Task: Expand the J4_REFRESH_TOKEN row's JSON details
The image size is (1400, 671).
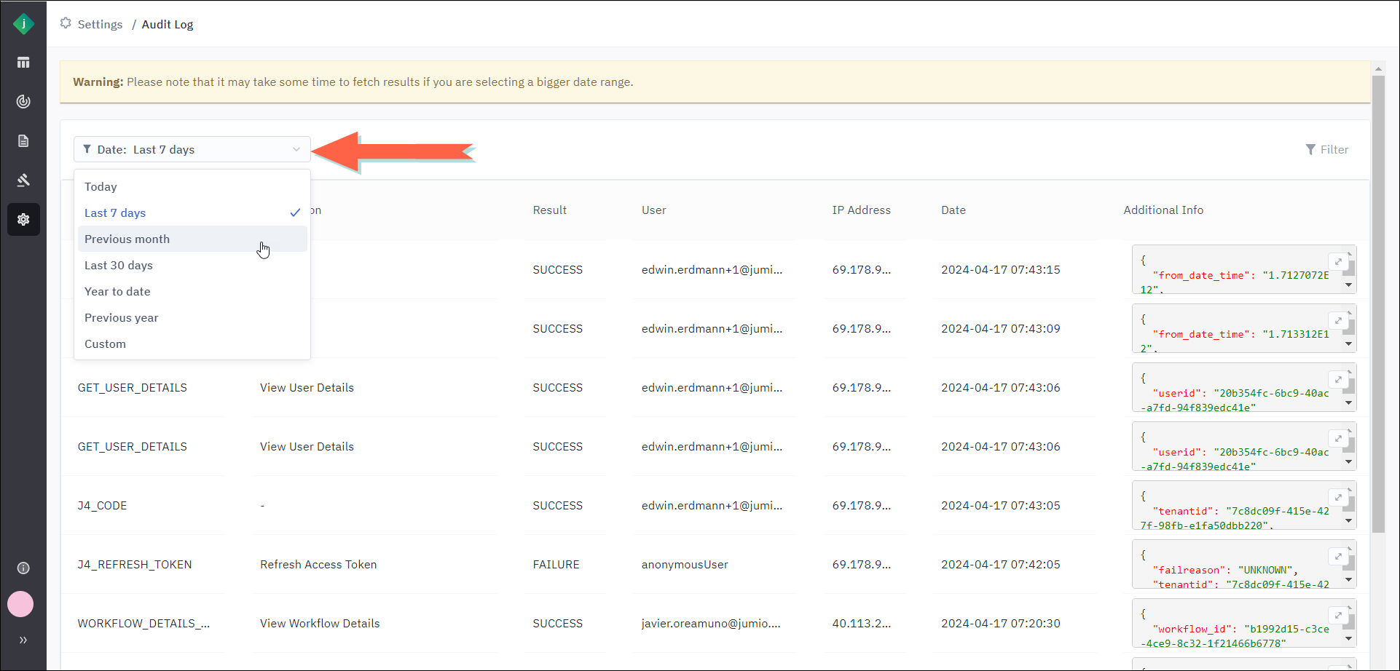Action: 1338,557
